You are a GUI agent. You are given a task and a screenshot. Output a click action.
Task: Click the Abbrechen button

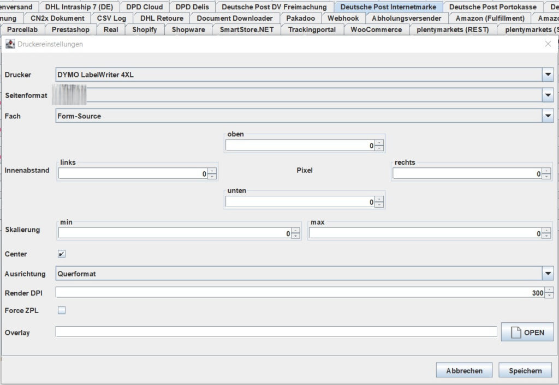464,370
